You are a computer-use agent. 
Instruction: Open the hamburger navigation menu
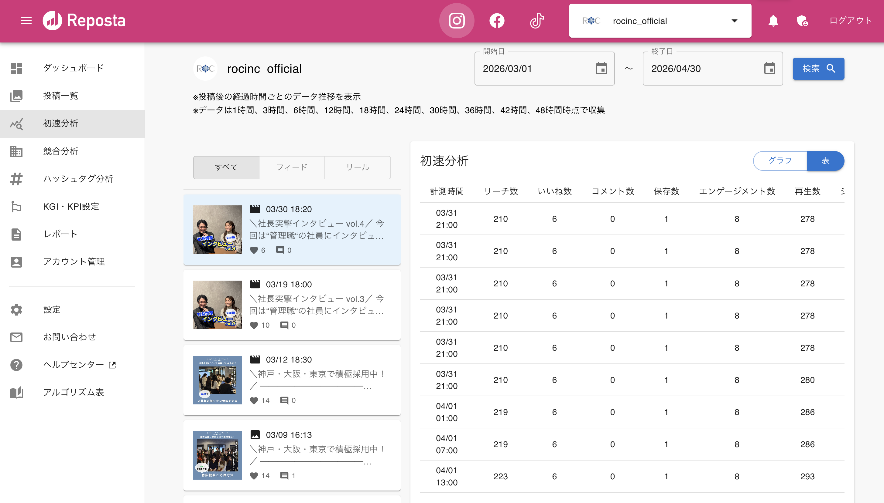click(x=26, y=21)
